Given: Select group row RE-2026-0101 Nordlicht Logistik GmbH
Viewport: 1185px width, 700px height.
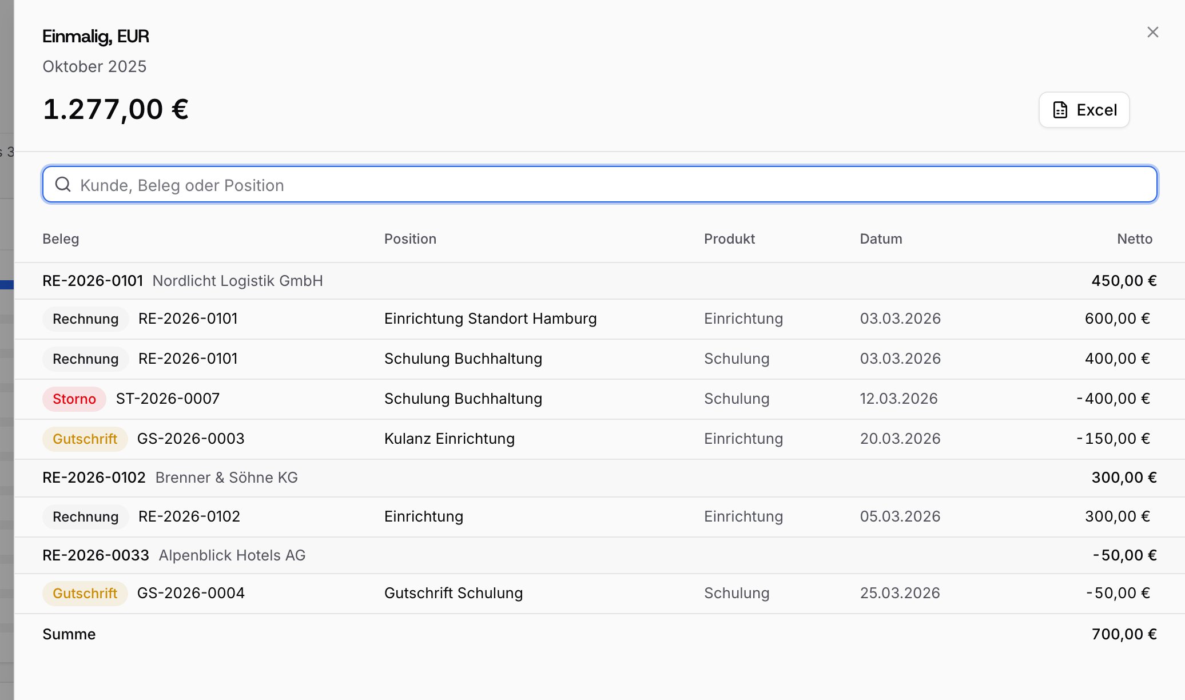Looking at the screenshot, I should [599, 281].
